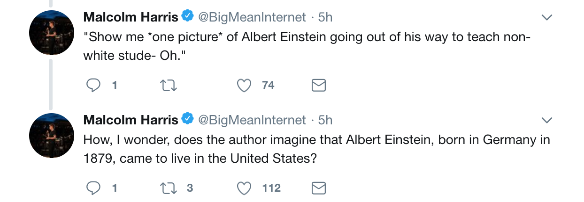
Task: Like the tweet with 112 likes
Action: coord(244,188)
